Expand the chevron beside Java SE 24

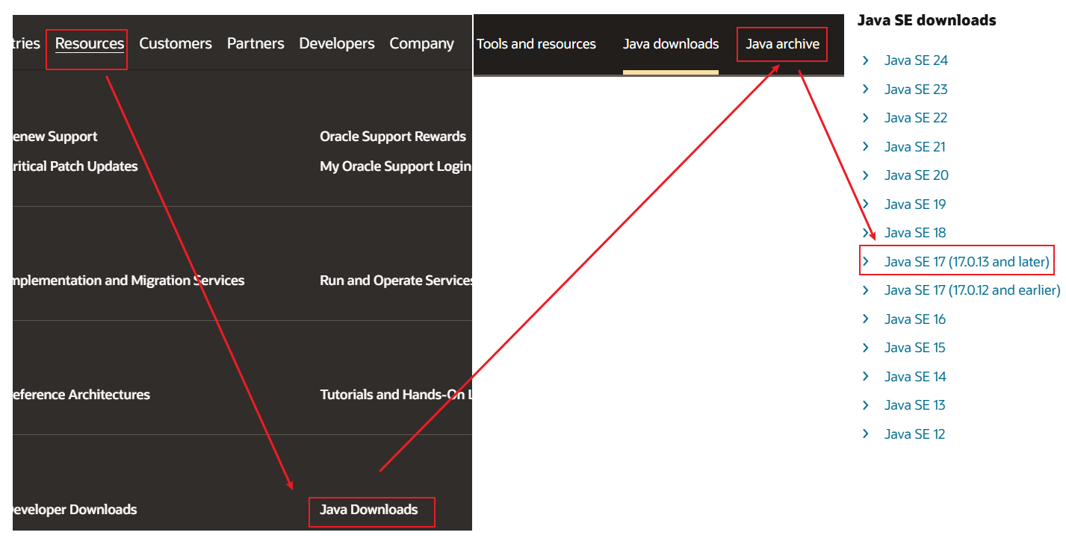866,60
